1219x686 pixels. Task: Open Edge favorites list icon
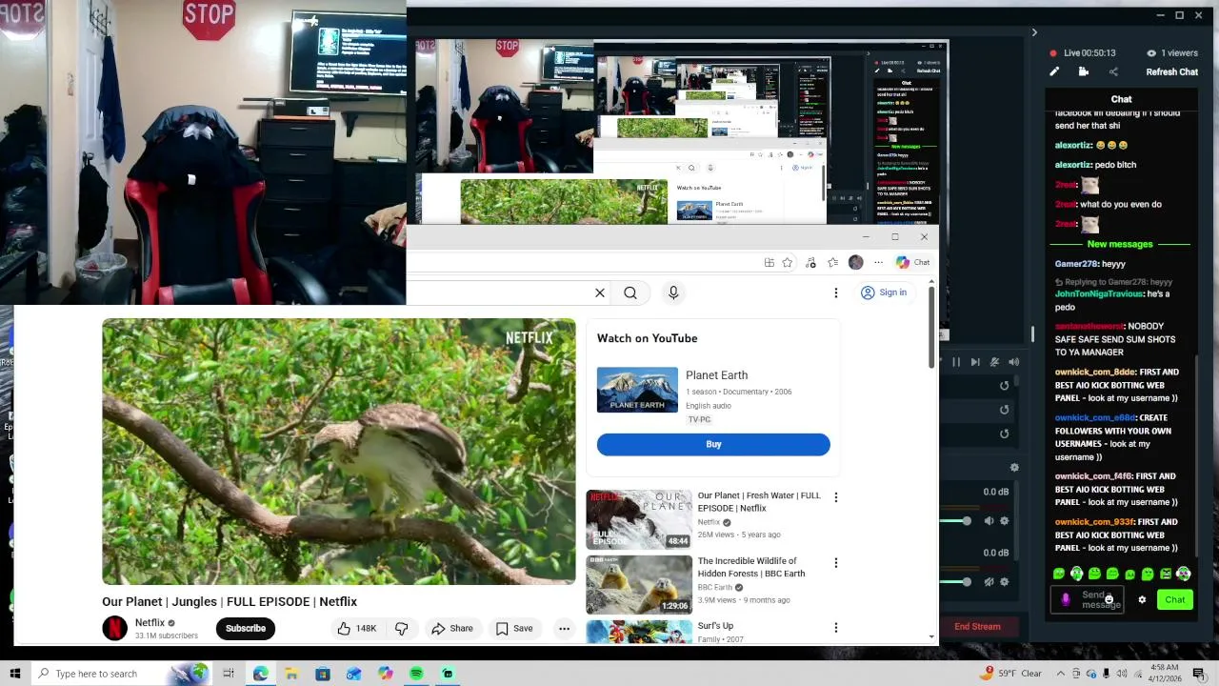[x=833, y=263]
